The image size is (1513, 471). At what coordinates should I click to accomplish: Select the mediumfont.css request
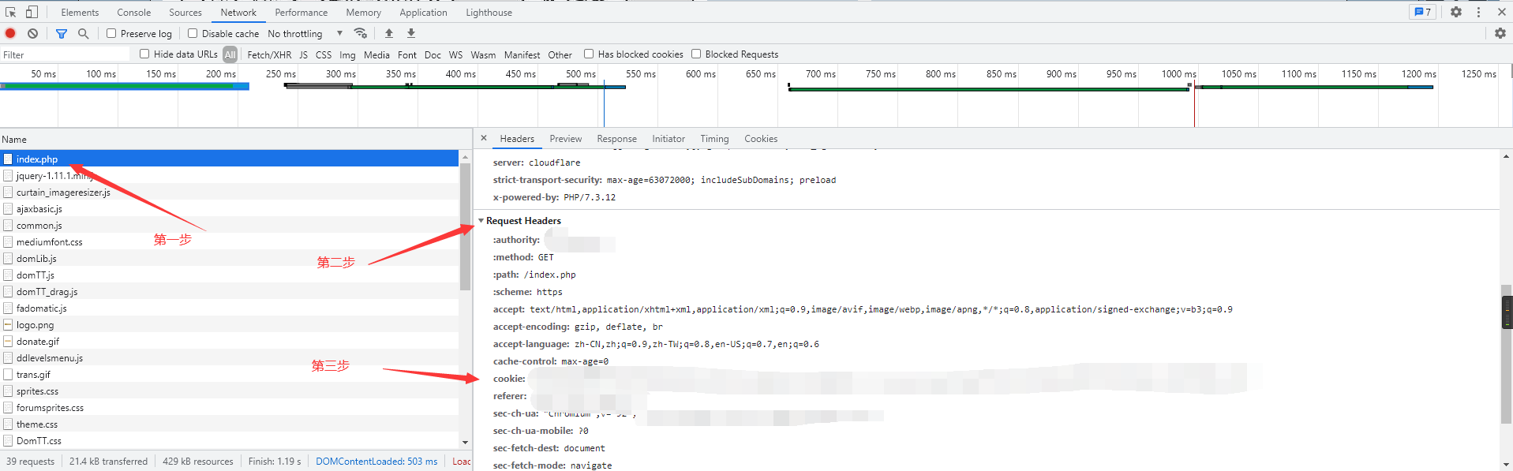[229, 241]
